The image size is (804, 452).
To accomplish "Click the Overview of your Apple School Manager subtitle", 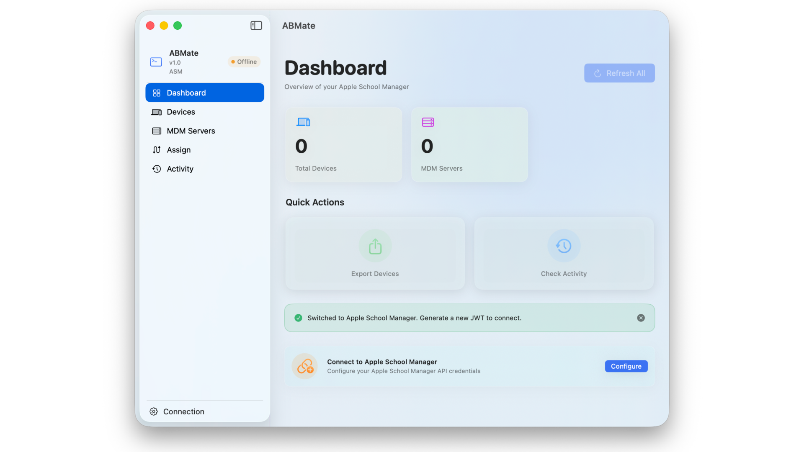I will pyautogui.click(x=347, y=87).
